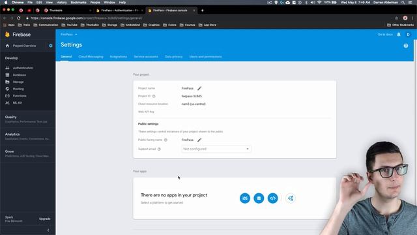Click the browser address bar
This screenshot has height=235, width=417.
tap(207, 18)
